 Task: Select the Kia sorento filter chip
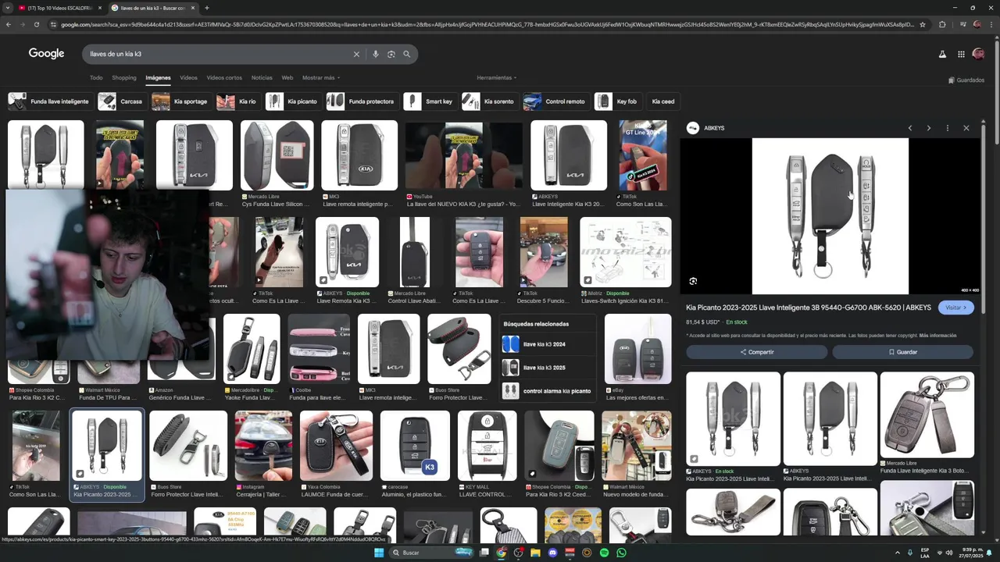click(x=489, y=101)
